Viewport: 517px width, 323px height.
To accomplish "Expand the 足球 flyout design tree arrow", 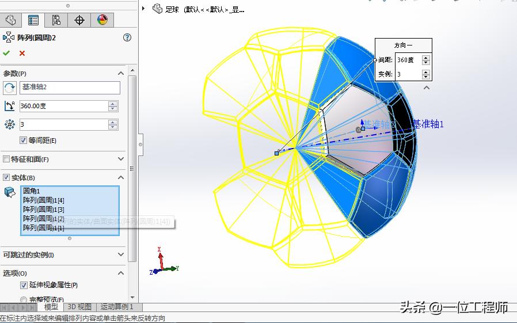I will (x=144, y=9).
